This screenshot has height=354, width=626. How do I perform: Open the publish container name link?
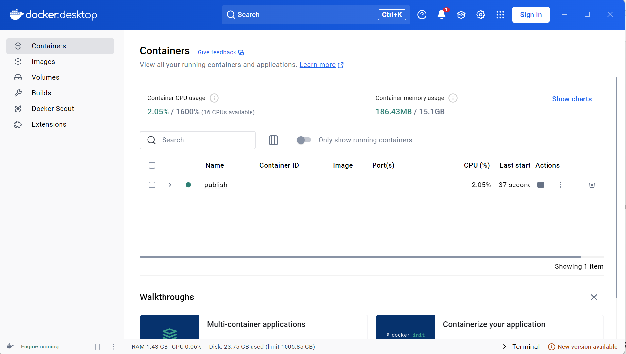click(216, 185)
